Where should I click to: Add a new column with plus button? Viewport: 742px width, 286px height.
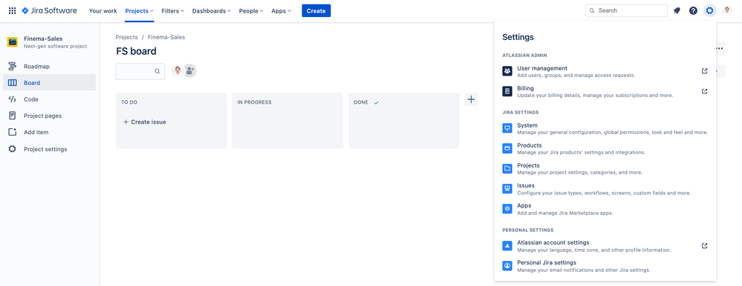[x=471, y=99]
